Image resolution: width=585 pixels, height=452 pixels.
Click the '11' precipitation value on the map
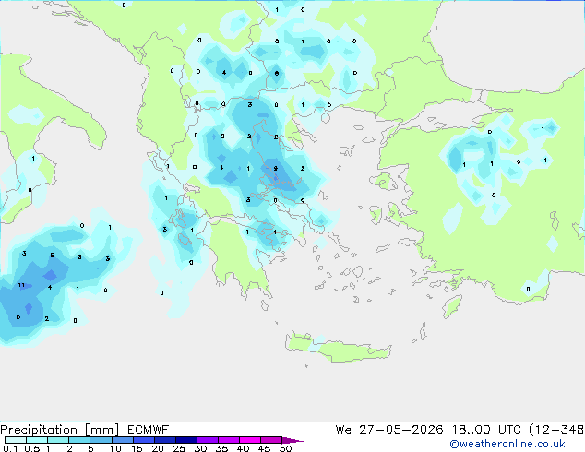click(x=21, y=285)
